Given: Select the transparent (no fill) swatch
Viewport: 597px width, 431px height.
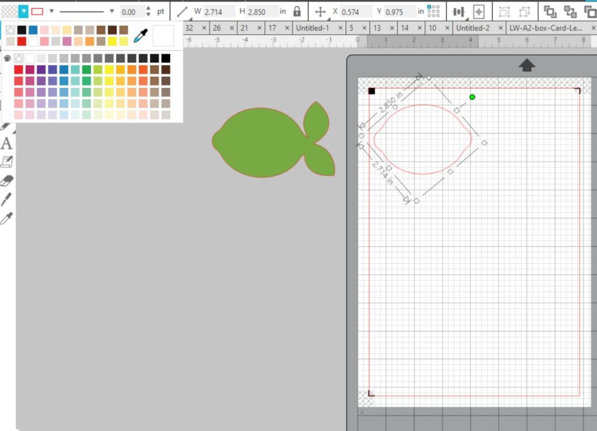Looking at the screenshot, I should click(10, 30).
